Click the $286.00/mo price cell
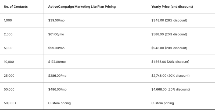 pos(57,75)
